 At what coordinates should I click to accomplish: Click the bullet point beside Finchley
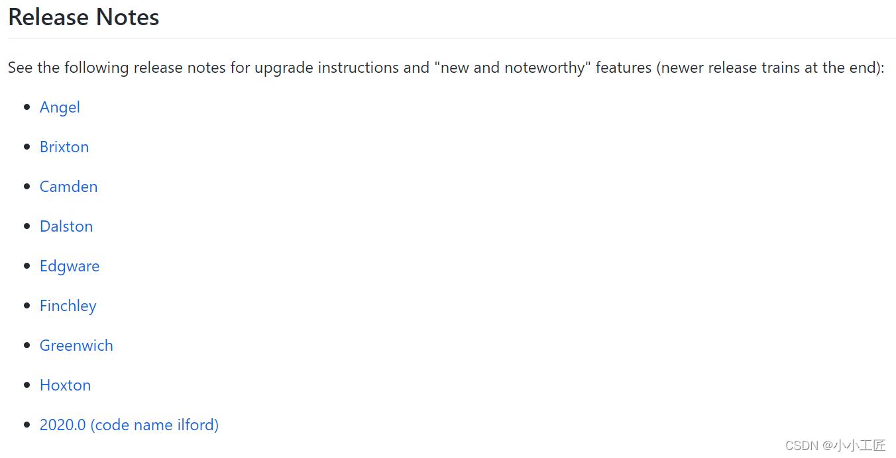pyautogui.click(x=27, y=305)
